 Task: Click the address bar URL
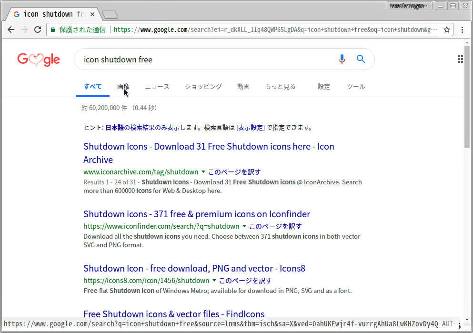coord(275,30)
